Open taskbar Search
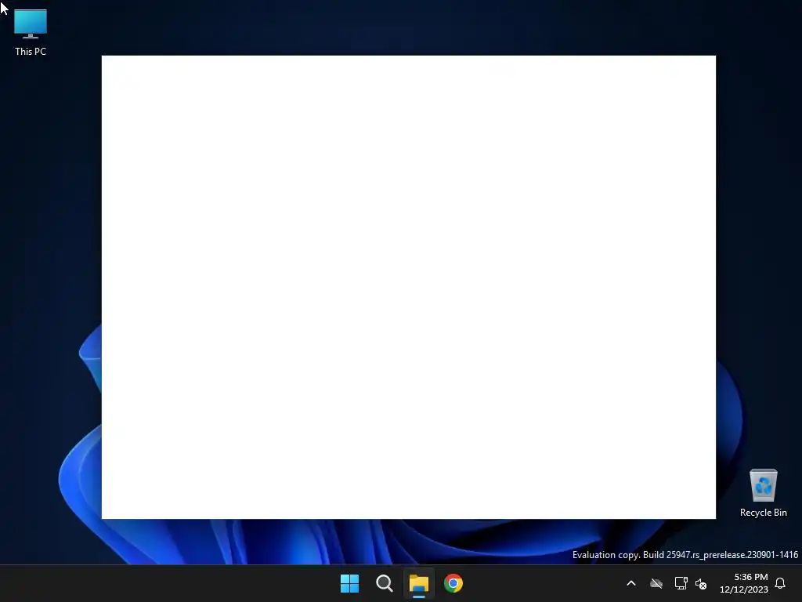This screenshot has width=802, height=602. [384, 583]
